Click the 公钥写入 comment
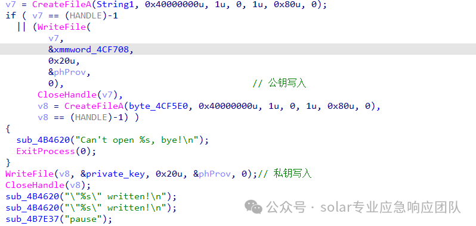 tap(287, 83)
